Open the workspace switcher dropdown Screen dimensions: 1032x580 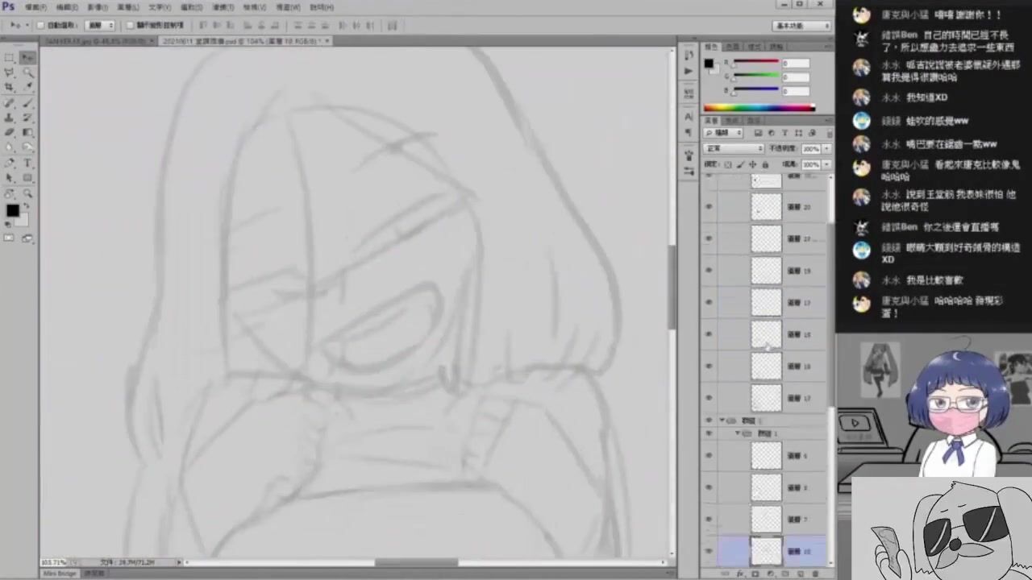[x=802, y=26]
